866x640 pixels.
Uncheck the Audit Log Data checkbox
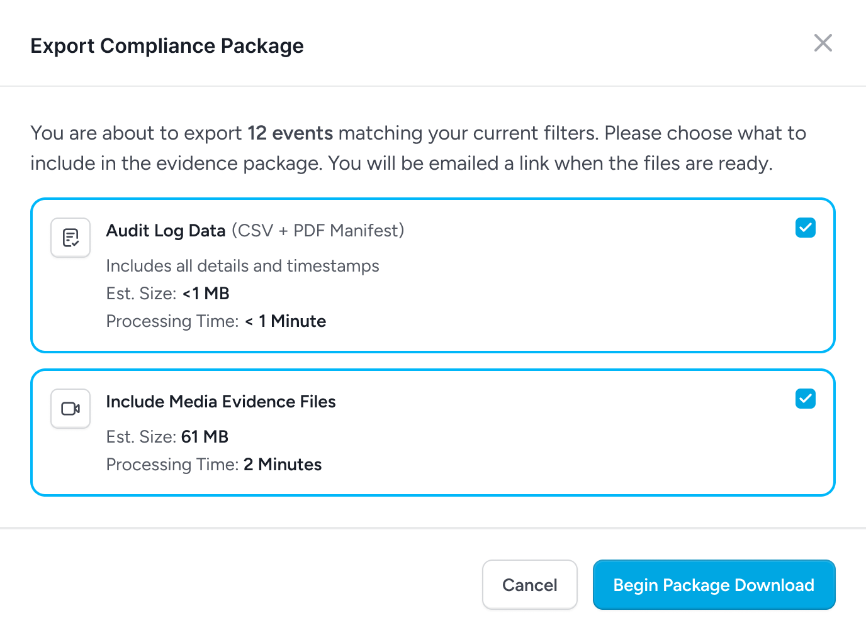coord(805,228)
